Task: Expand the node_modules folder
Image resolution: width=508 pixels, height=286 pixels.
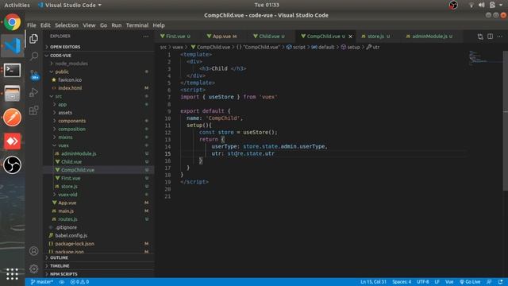Action: [x=98, y=64]
